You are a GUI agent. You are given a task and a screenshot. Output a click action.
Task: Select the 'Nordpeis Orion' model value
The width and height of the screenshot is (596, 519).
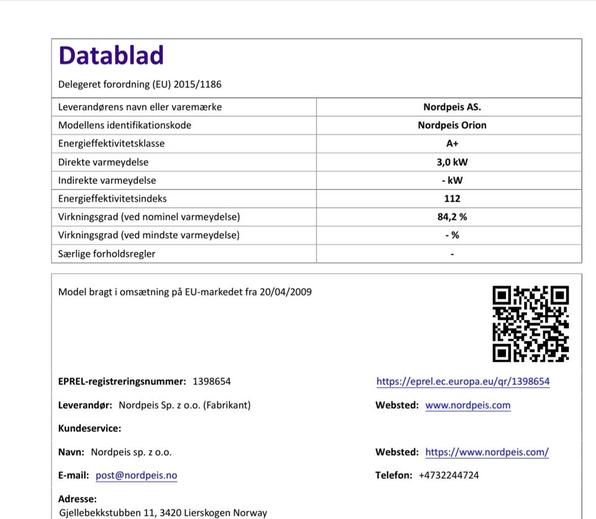click(452, 125)
